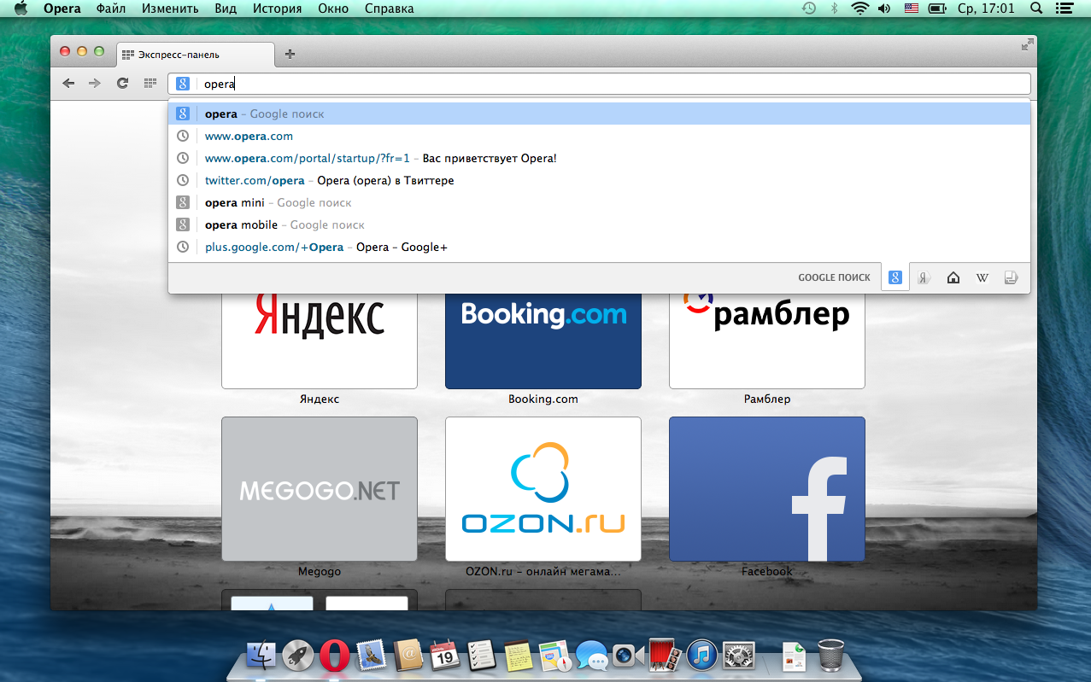Open the keyboard input language flag menu
The width and height of the screenshot is (1091, 682).
pyautogui.click(x=911, y=9)
